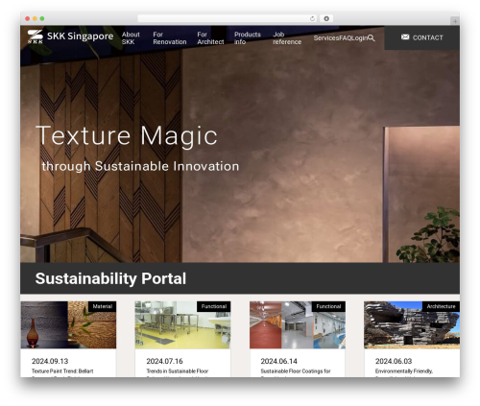Image resolution: width=480 pixels, height=406 pixels.
Task: Click the date 2024.06.14
Action: click(278, 361)
